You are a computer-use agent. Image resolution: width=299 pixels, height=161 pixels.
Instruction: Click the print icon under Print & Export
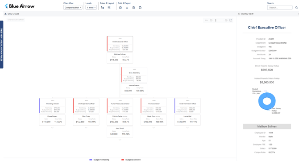click(120, 8)
